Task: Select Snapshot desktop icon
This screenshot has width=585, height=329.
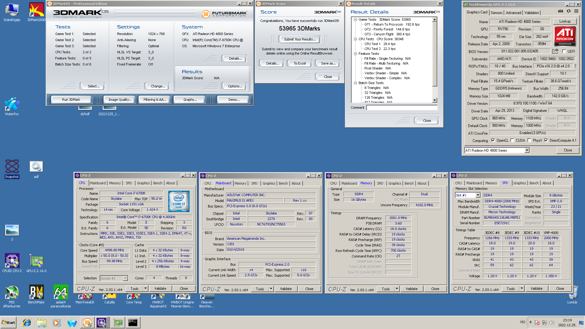Action: point(12,169)
